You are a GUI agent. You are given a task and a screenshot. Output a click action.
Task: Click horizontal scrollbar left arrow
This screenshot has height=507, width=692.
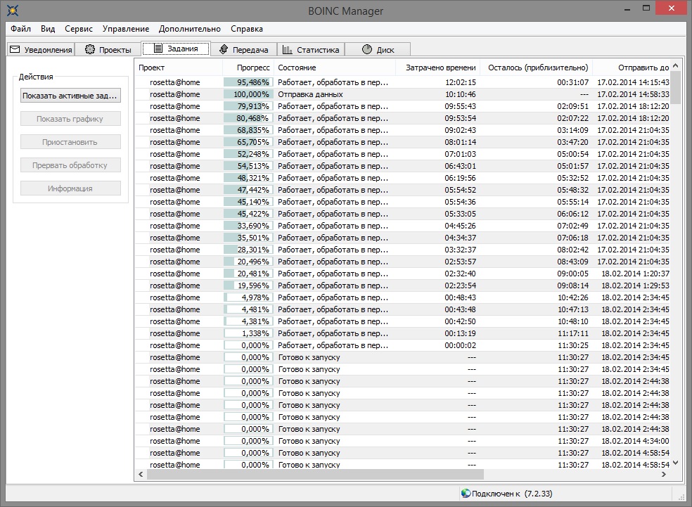pyautogui.click(x=141, y=475)
